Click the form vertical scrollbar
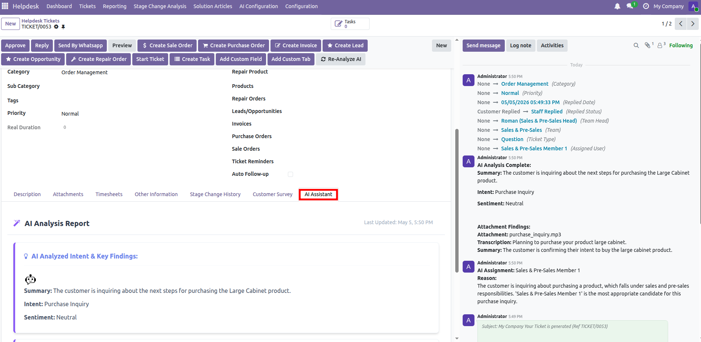The width and height of the screenshot is (701, 342). coord(457,201)
